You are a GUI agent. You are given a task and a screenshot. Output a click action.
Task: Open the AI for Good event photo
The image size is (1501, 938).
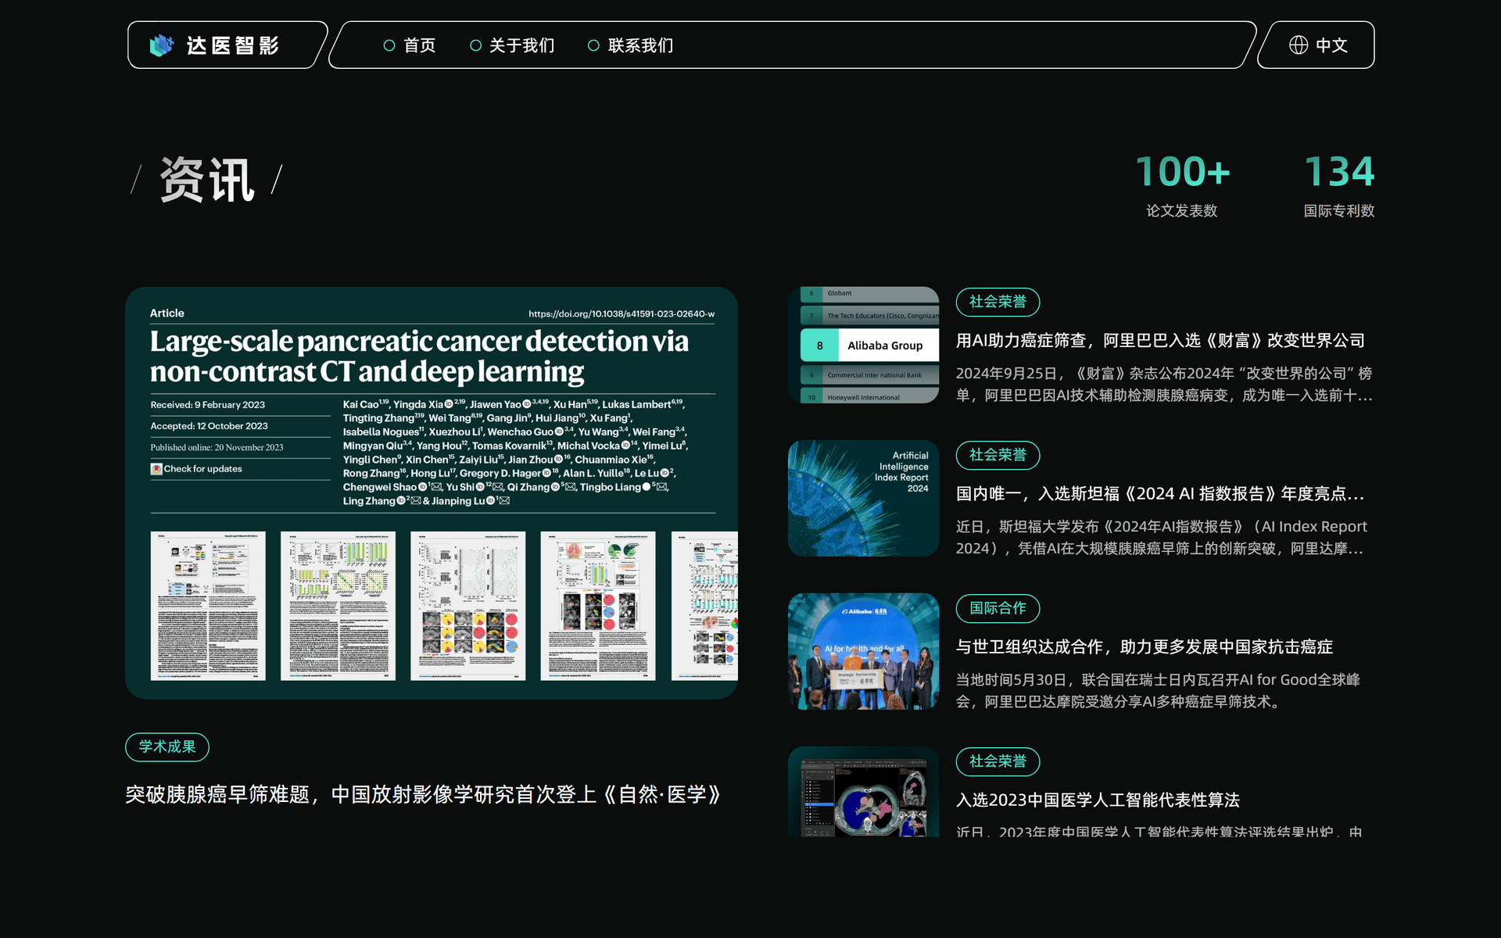(x=863, y=651)
